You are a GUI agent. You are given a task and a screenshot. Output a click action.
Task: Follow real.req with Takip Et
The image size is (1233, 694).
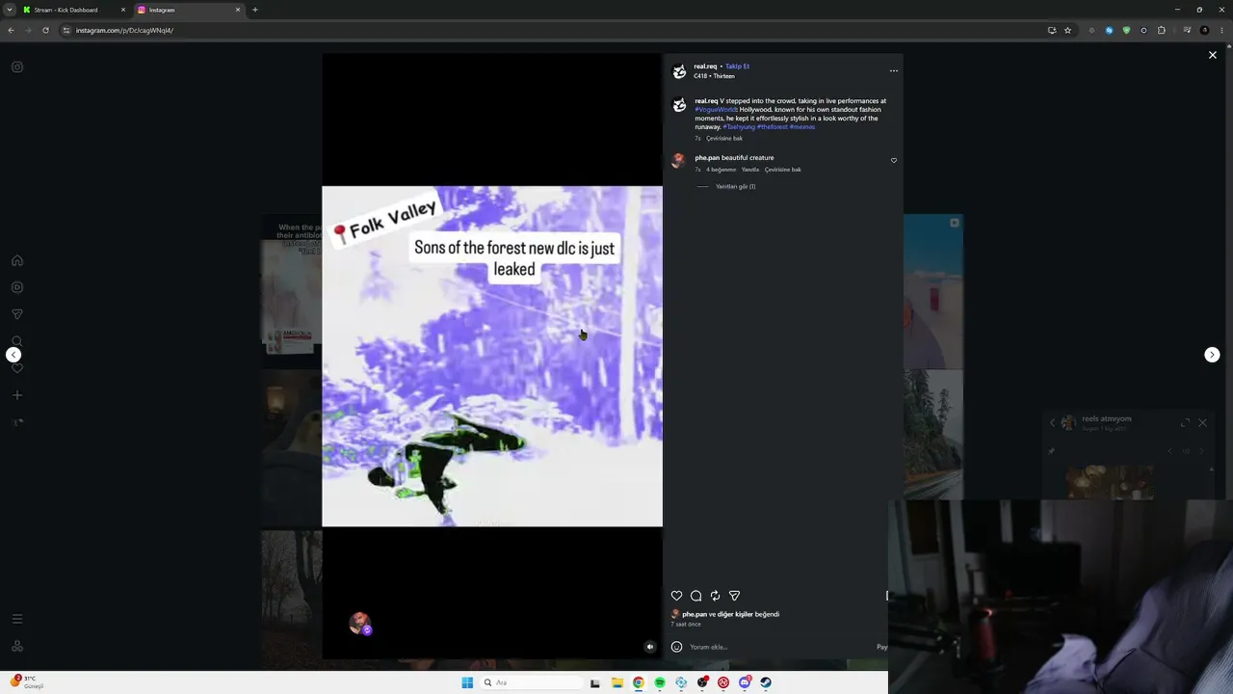pyautogui.click(x=737, y=67)
